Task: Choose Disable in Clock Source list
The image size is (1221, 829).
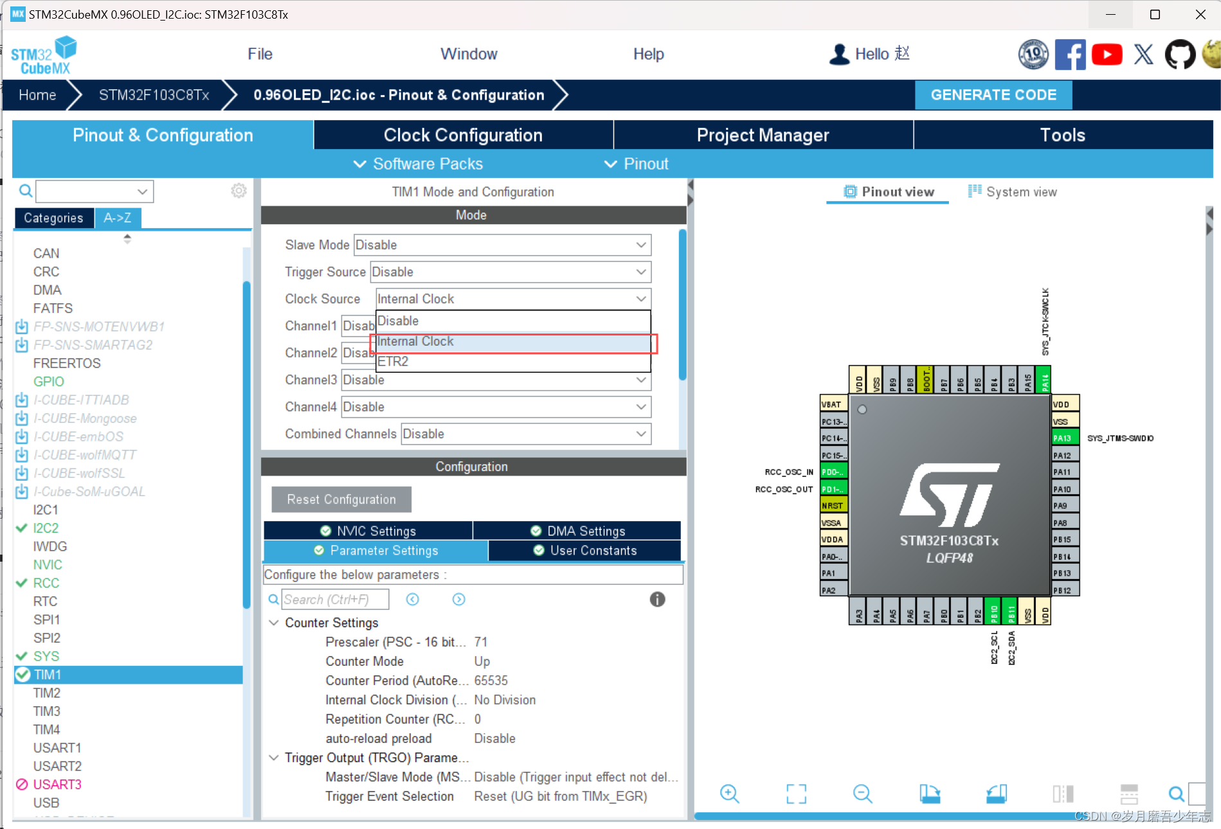Action: [x=513, y=321]
